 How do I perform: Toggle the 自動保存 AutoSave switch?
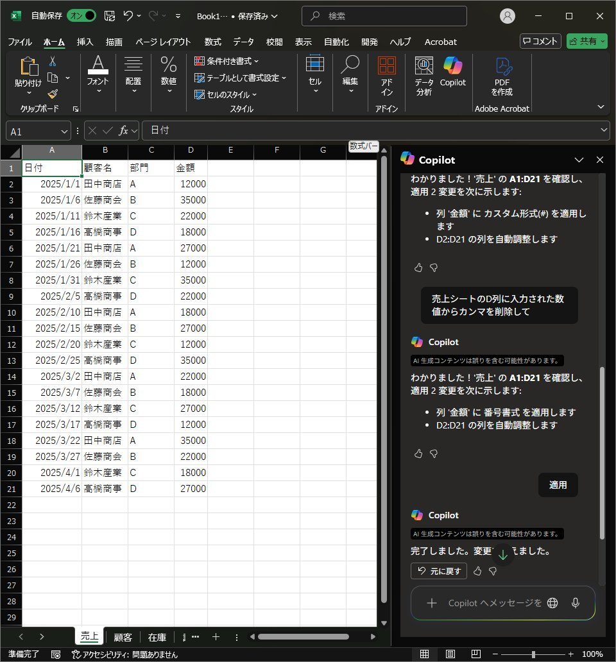click(81, 16)
